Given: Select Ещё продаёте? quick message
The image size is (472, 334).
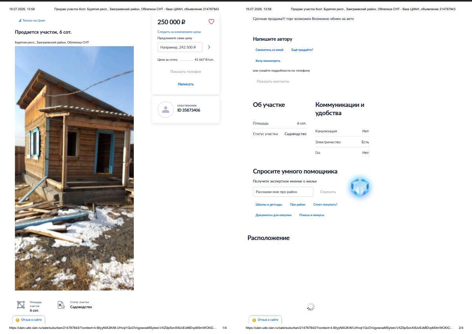Looking at the screenshot, I should (302, 50).
